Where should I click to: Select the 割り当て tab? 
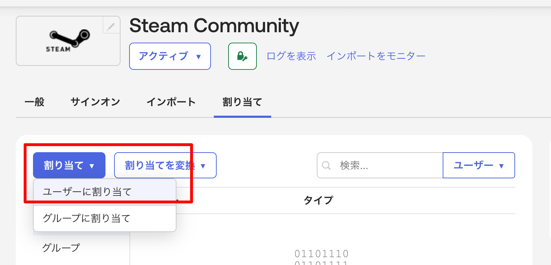tap(242, 102)
